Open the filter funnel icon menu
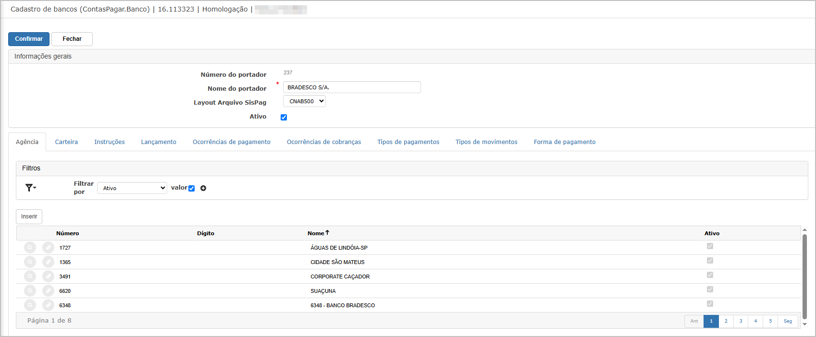 coord(31,188)
